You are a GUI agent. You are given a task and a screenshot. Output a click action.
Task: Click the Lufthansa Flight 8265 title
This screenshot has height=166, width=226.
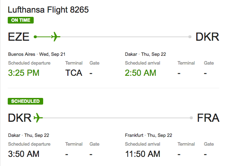48,10
